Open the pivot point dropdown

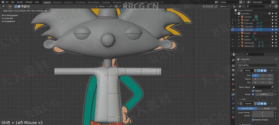tap(111, 6)
